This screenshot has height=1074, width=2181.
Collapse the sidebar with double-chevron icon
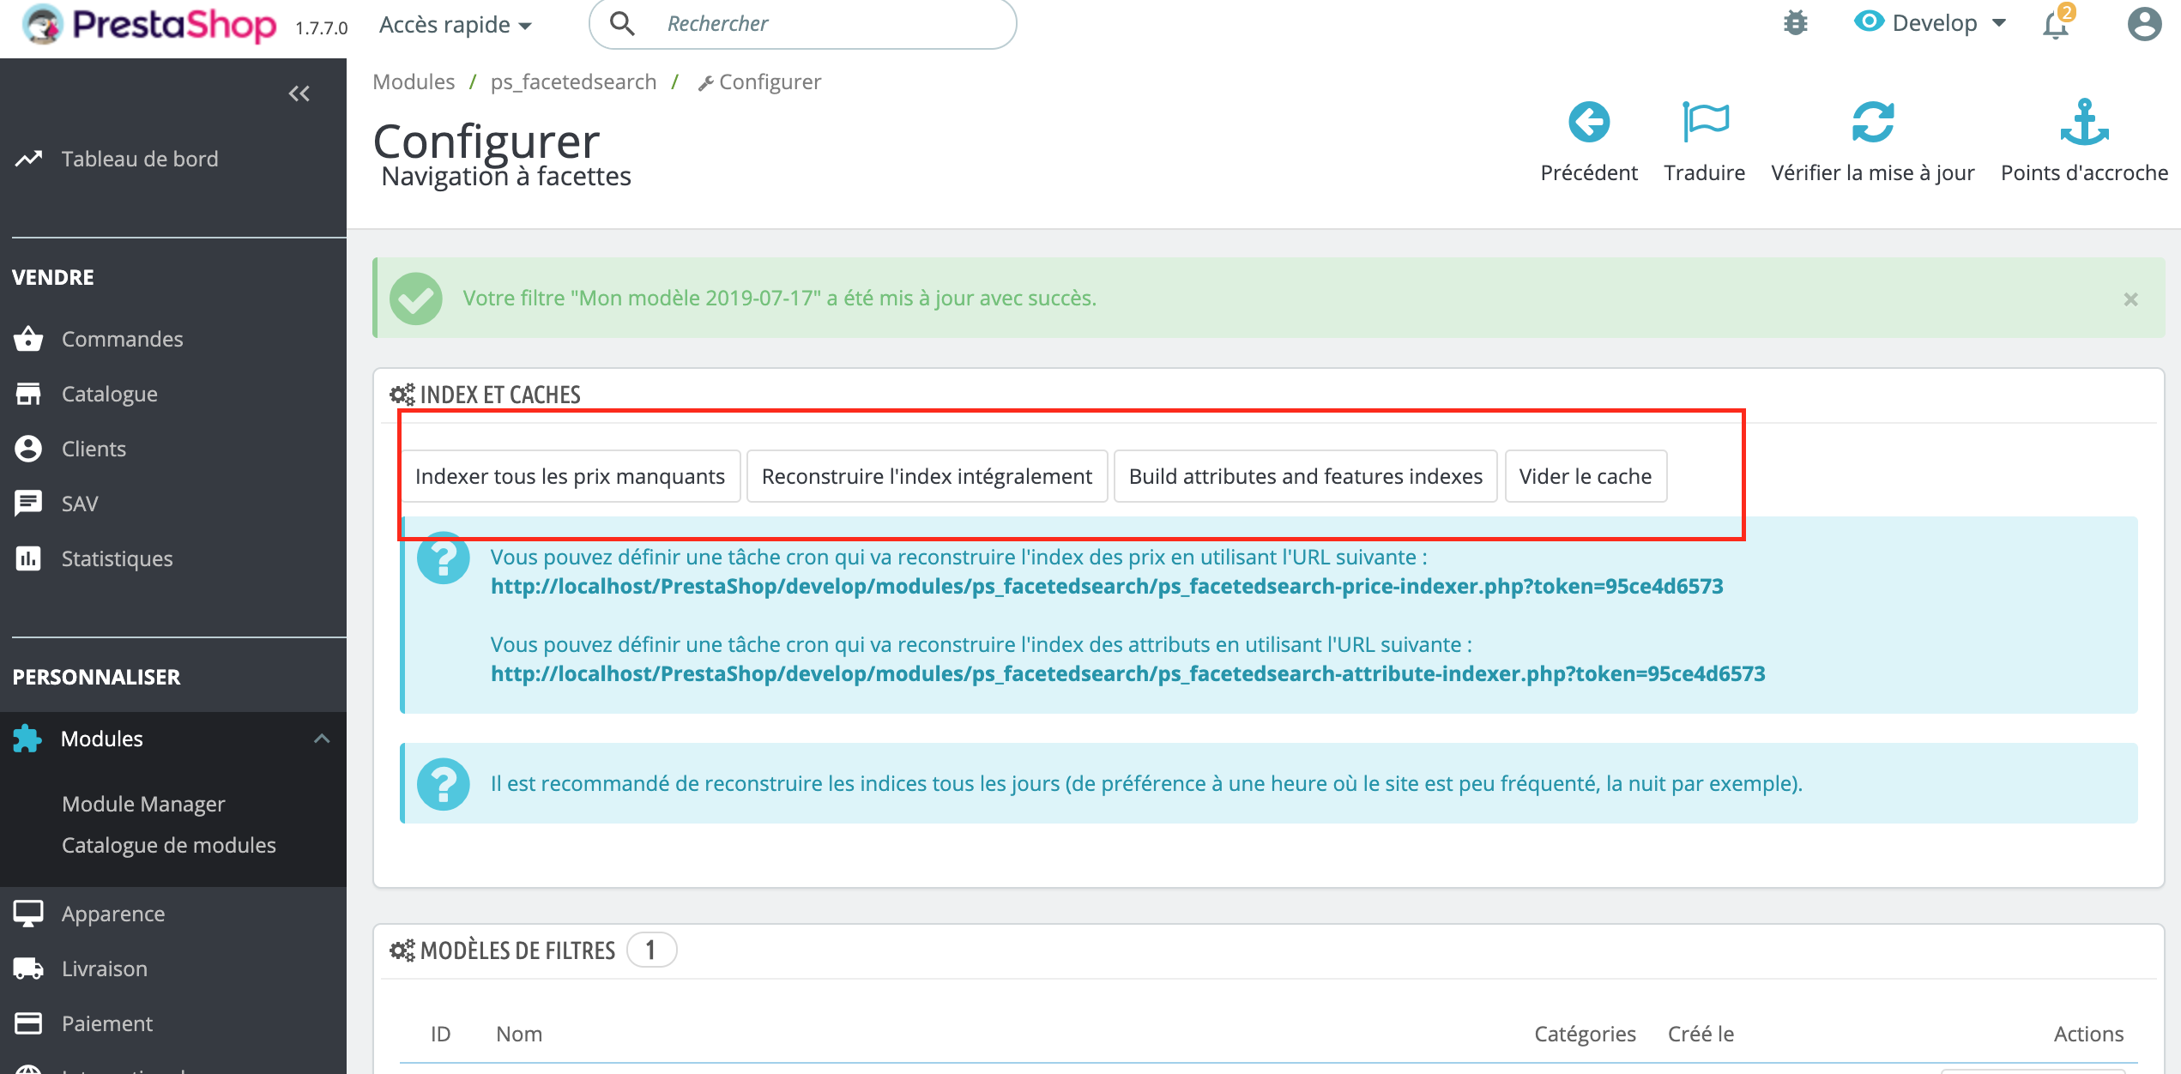[299, 94]
